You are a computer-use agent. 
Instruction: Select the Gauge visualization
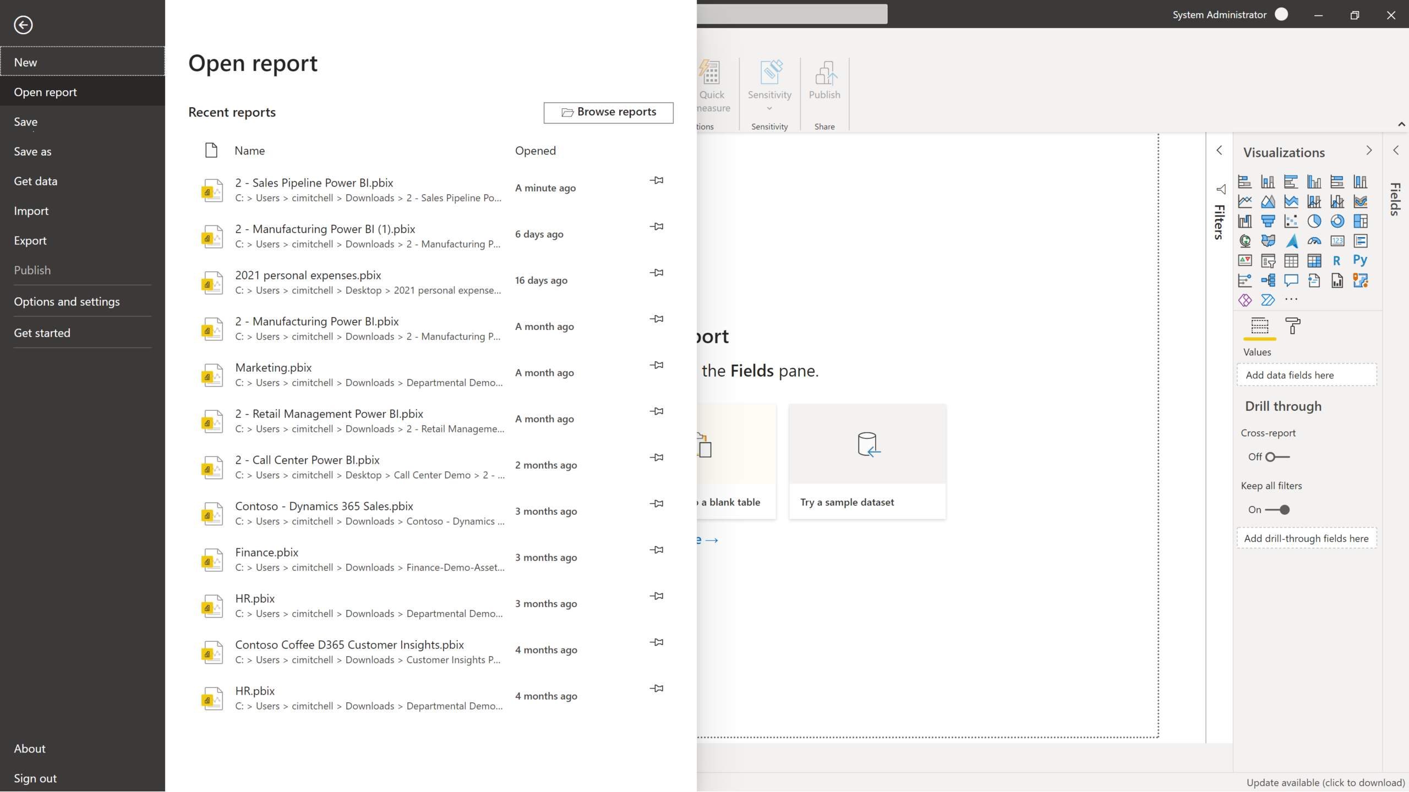tap(1315, 241)
